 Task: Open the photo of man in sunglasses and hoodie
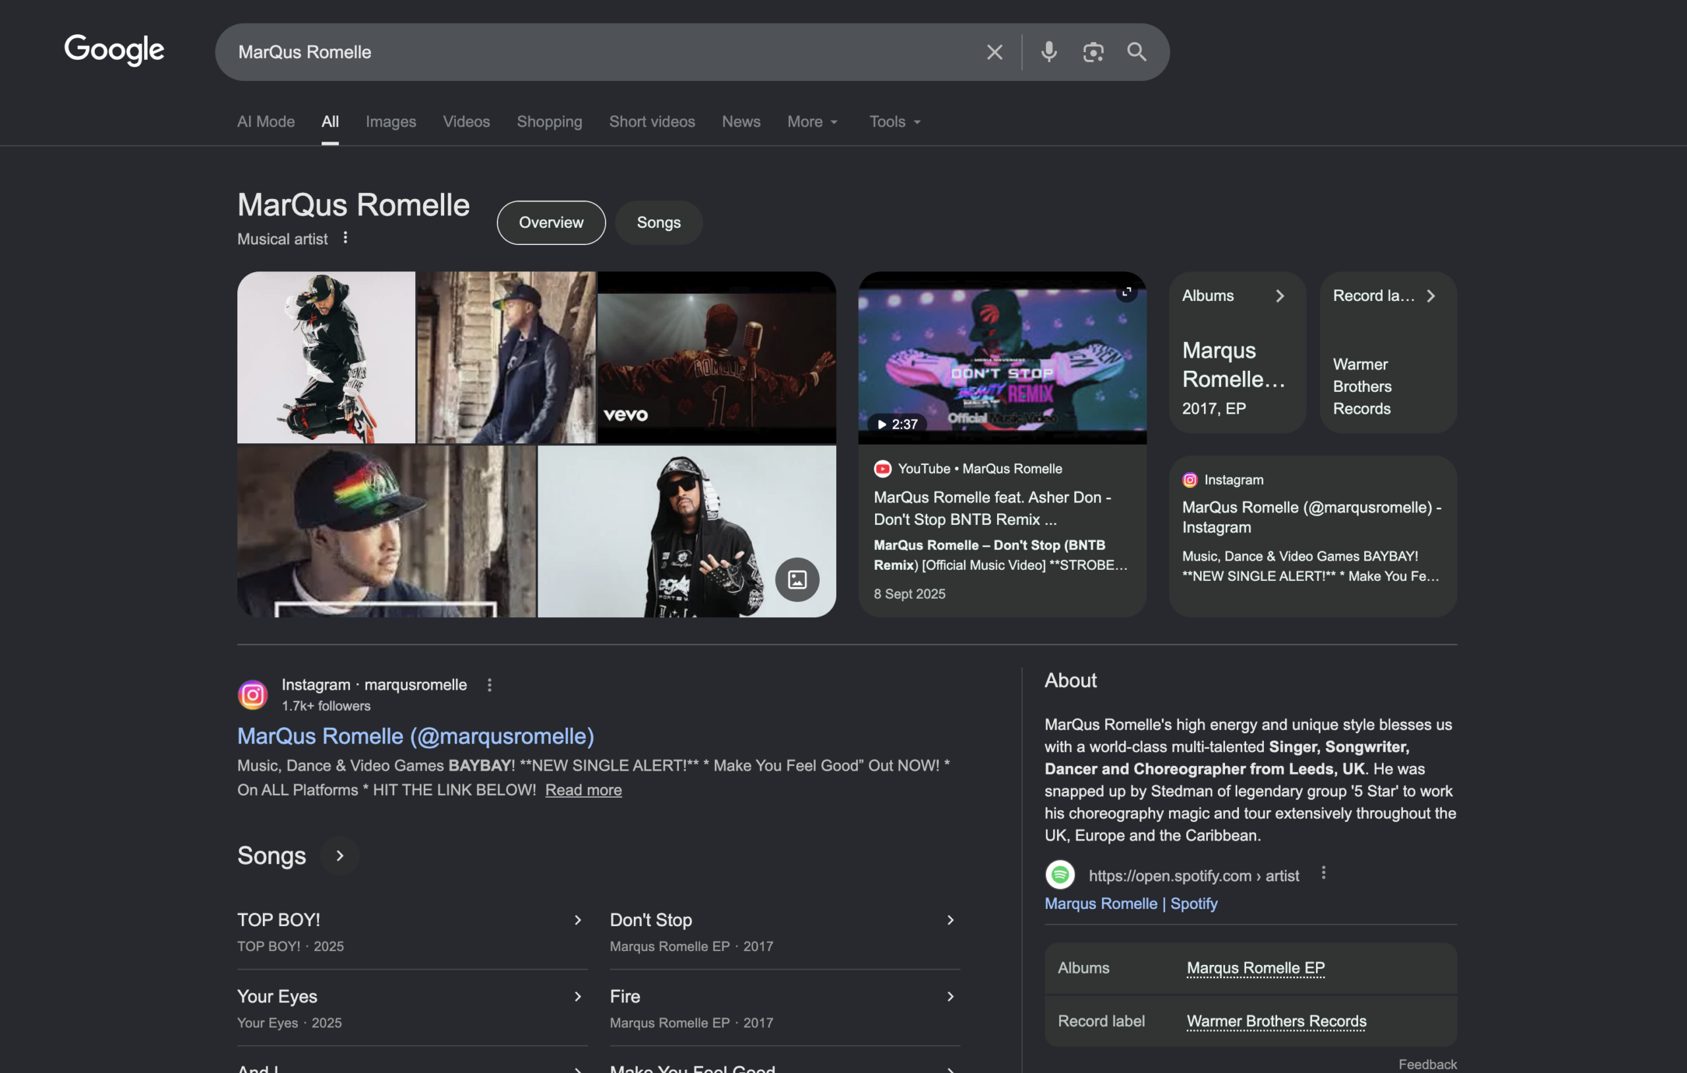(x=687, y=532)
